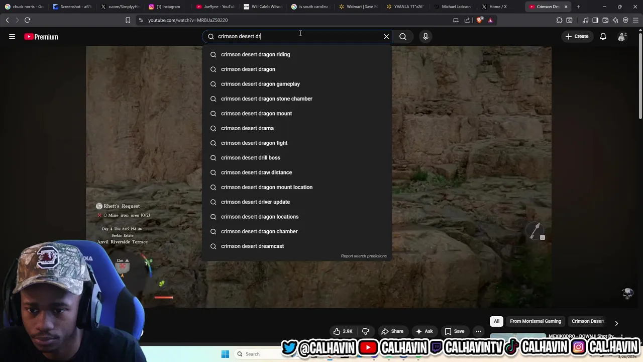Image resolution: width=643 pixels, height=362 pixels.
Task: Select the 'All' filter chip
Action: click(496, 321)
